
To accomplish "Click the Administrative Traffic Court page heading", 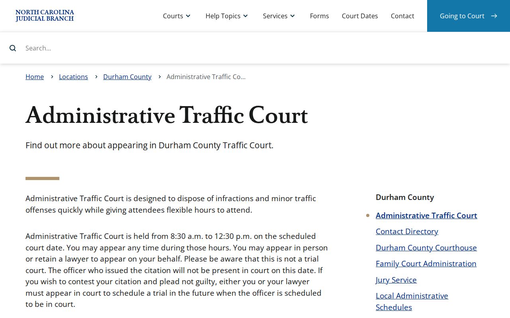I will (x=167, y=116).
